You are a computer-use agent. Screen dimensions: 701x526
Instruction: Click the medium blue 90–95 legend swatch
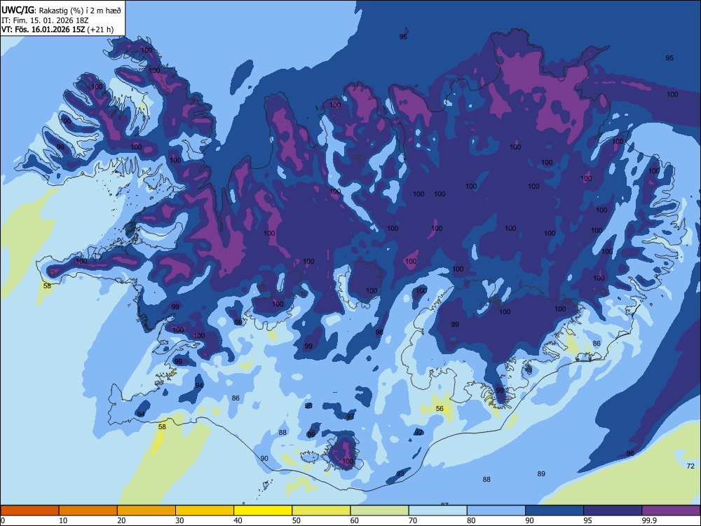(554, 511)
